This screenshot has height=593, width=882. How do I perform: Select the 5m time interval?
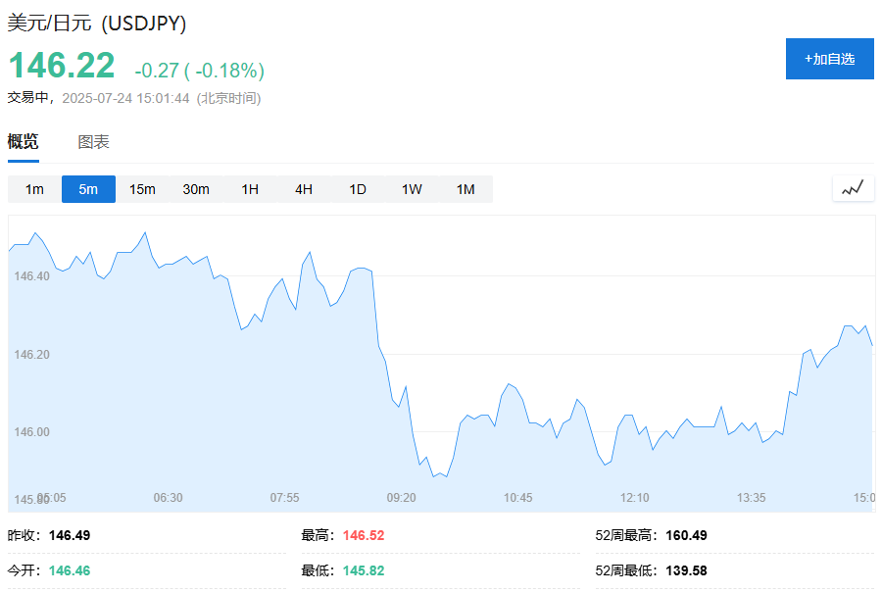click(x=88, y=189)
